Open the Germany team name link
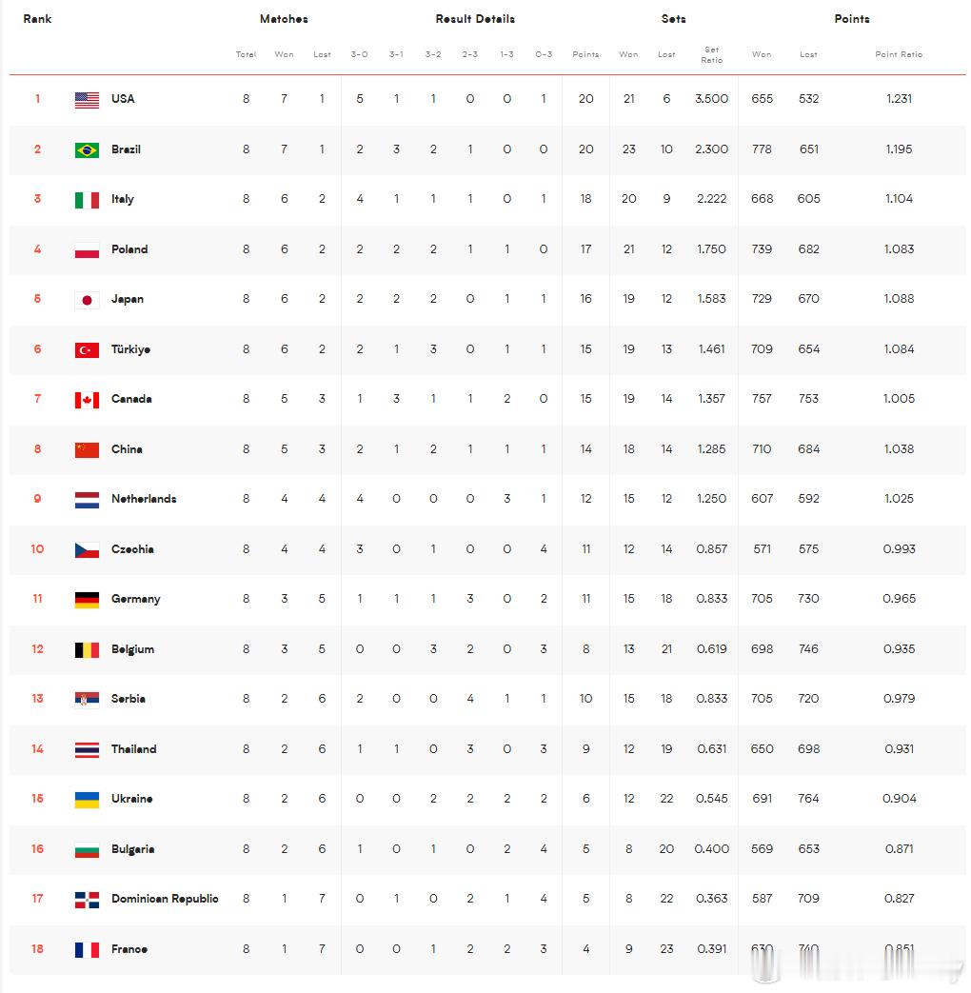Screen dimensions: 971x993 pos(135,599)
